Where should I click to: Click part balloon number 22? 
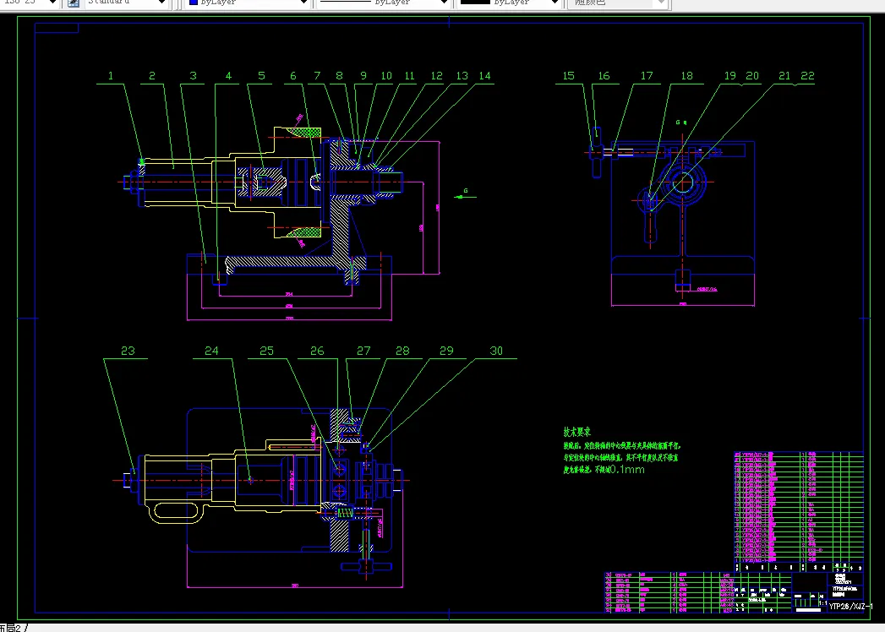click(808, 75)
